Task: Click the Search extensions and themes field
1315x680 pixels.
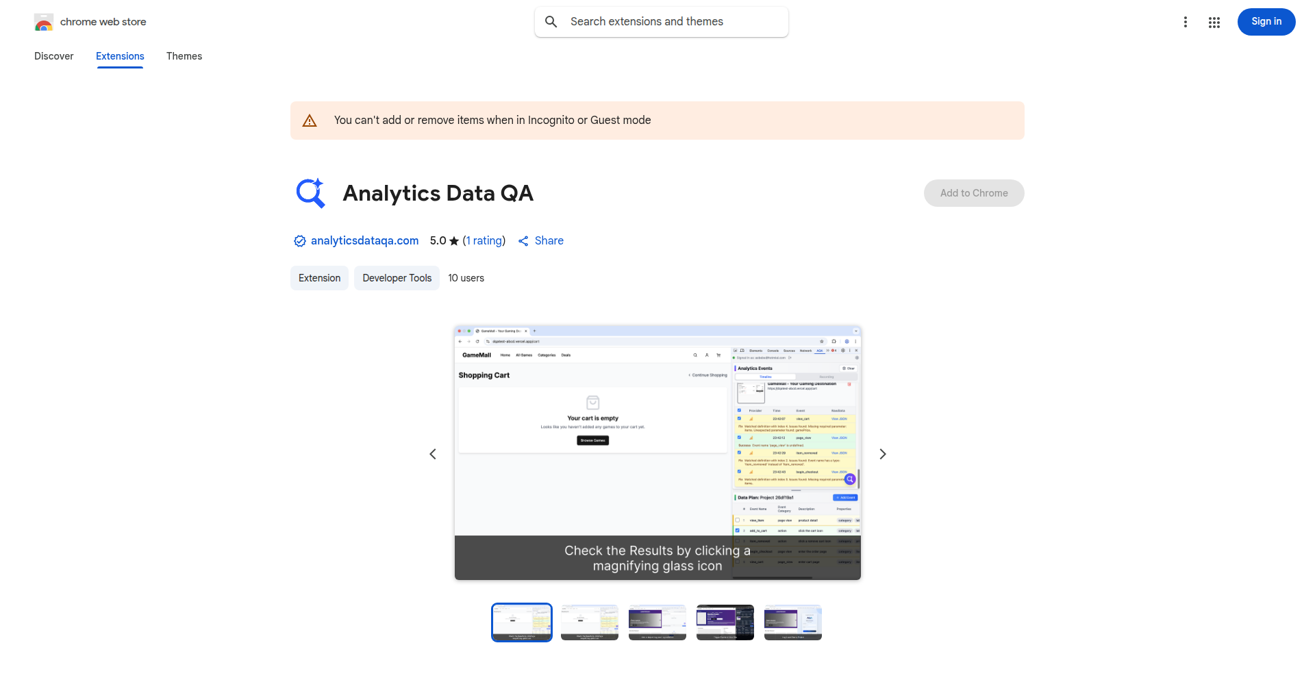Action: 661,21
